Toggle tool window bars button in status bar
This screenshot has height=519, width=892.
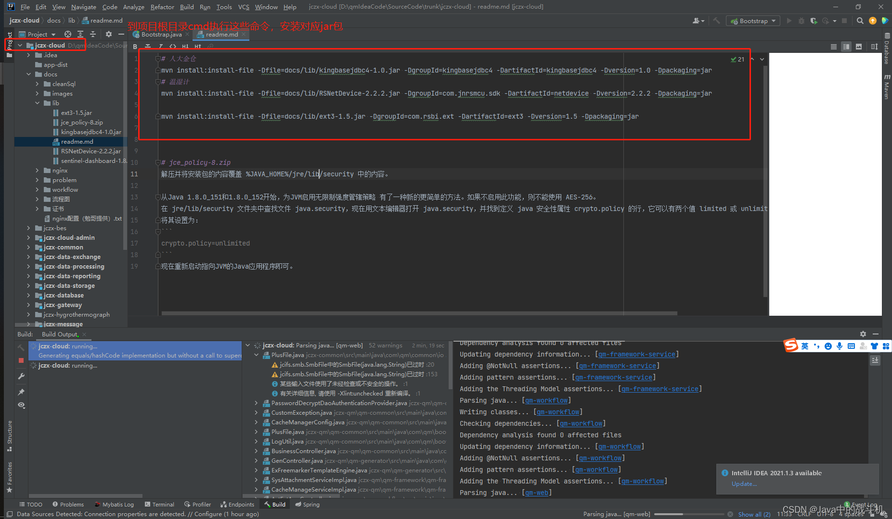(9, 514)
